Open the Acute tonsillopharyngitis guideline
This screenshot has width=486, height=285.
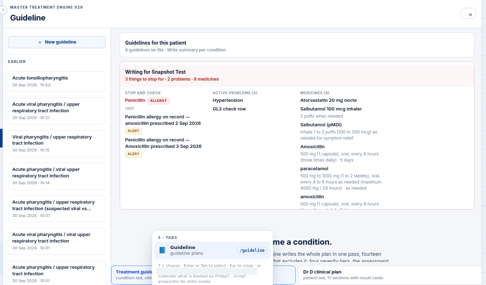57,81
